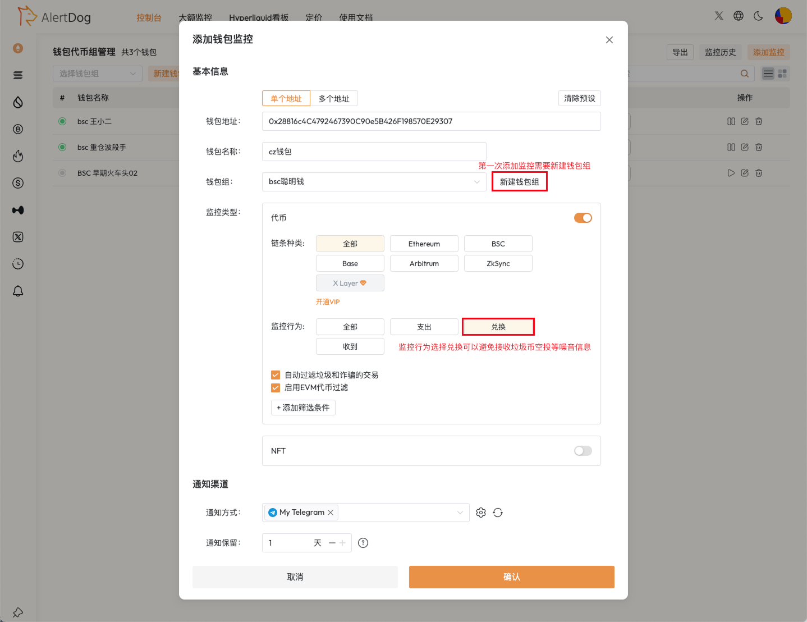The image size is (807, 622).
Task: Edit the BSC 早期火车头02 wallet
Action: click(x=745, y=173)
